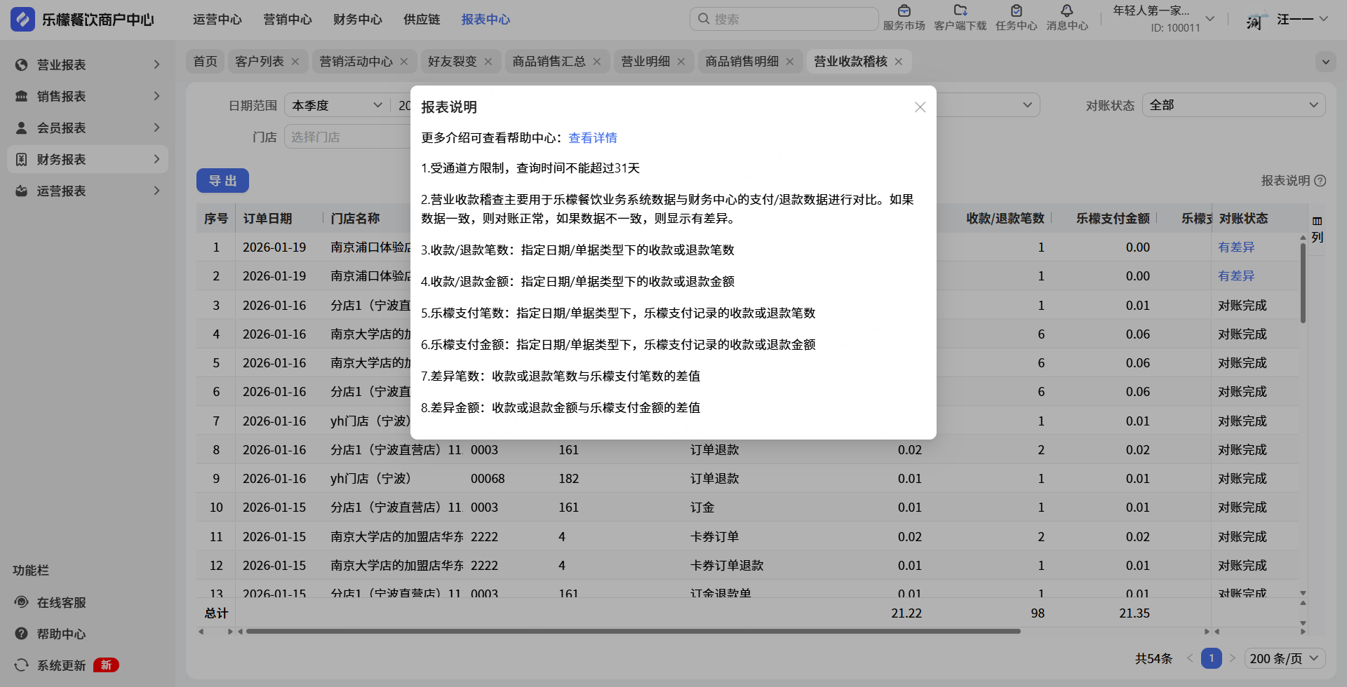
Task: Click the horizontal table scrollbar
Action: (x=631, y=632)
